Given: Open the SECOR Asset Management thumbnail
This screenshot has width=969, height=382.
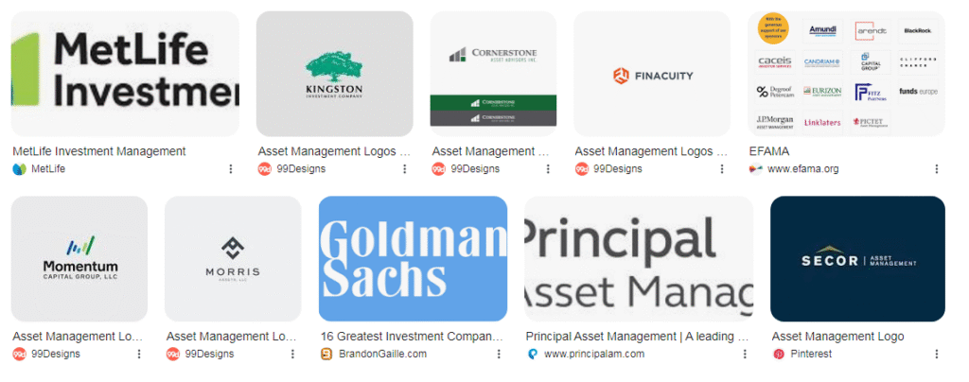Looking at the screenshot, I should pos(857,259).
